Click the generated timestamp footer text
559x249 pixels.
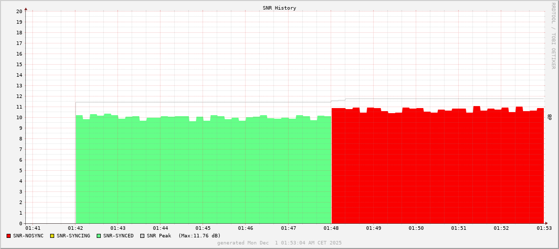[279, 243]
